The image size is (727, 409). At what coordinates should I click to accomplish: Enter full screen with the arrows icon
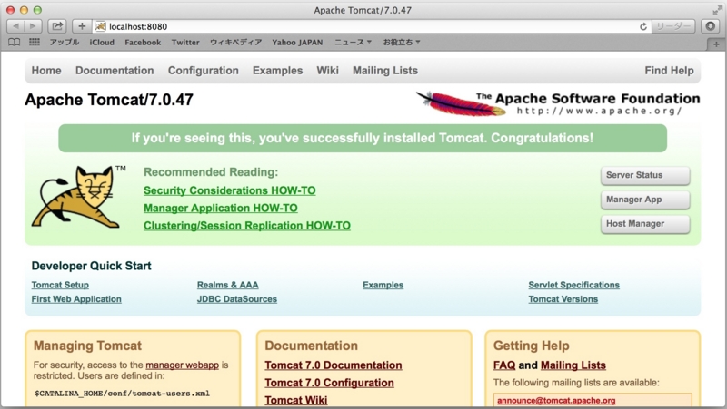click(717, 10)
